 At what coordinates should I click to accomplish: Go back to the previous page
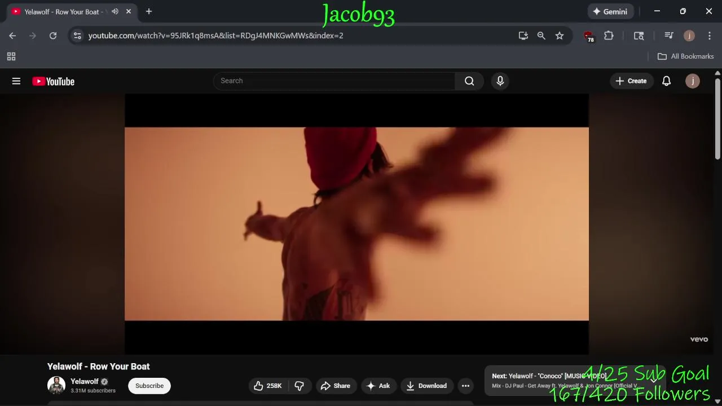point(12,36)
